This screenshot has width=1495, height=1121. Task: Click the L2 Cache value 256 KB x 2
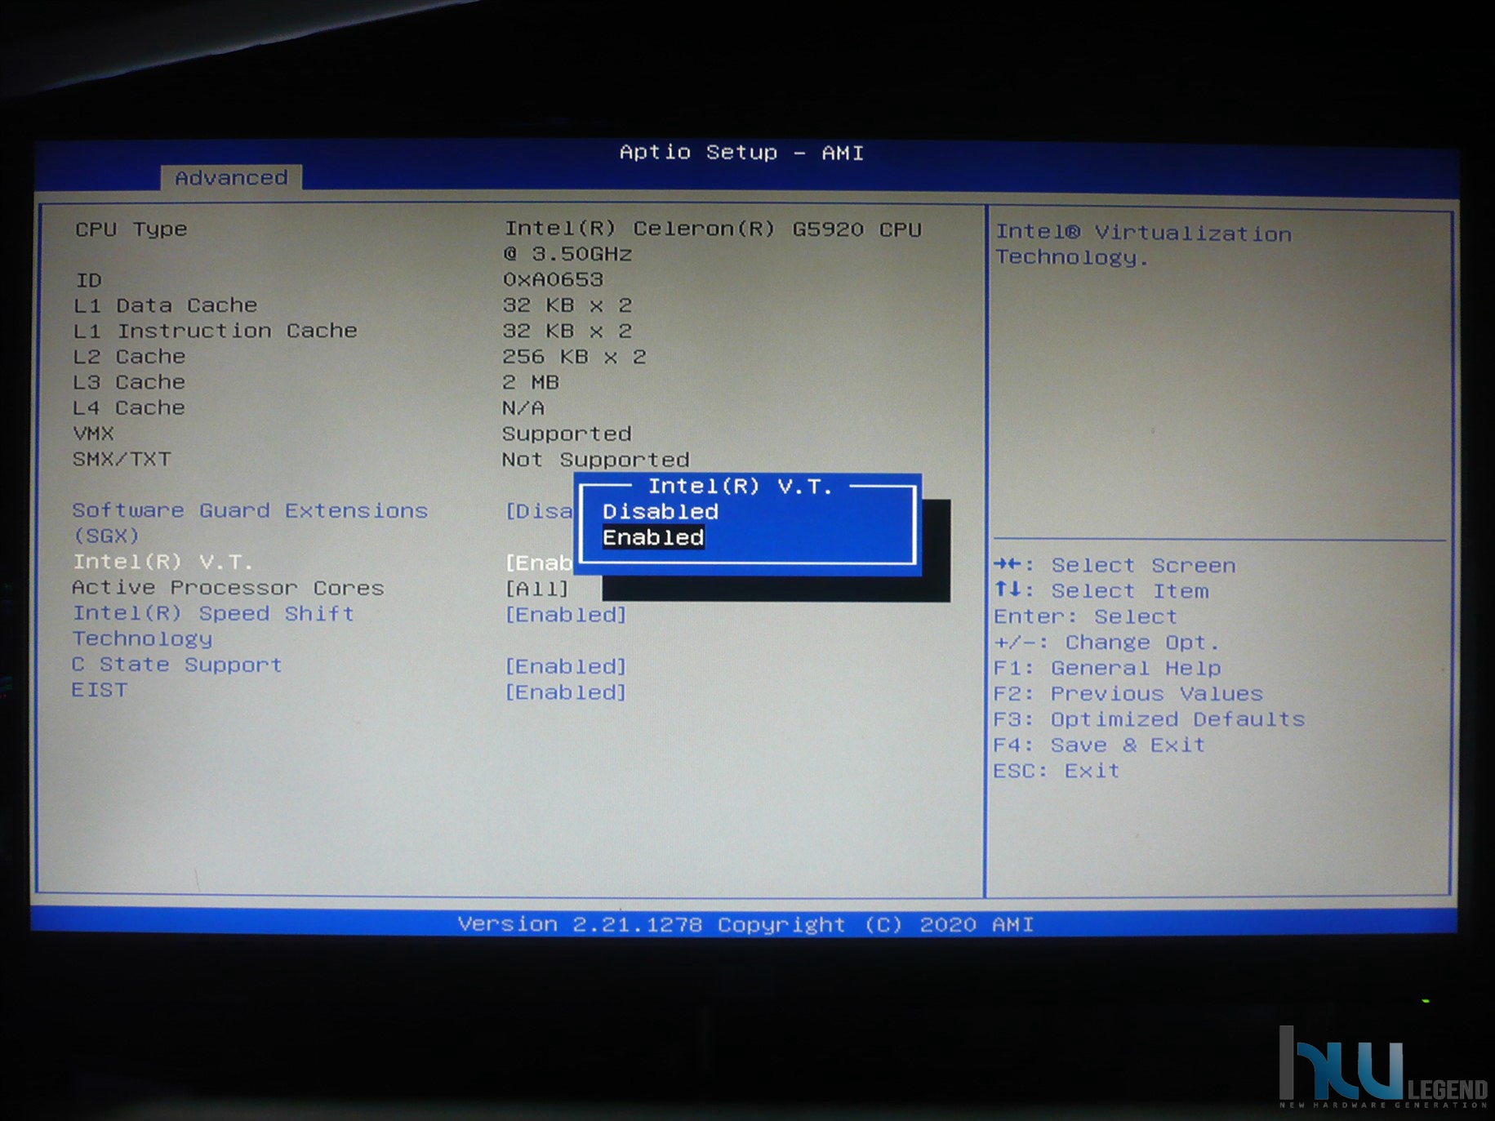574,357
